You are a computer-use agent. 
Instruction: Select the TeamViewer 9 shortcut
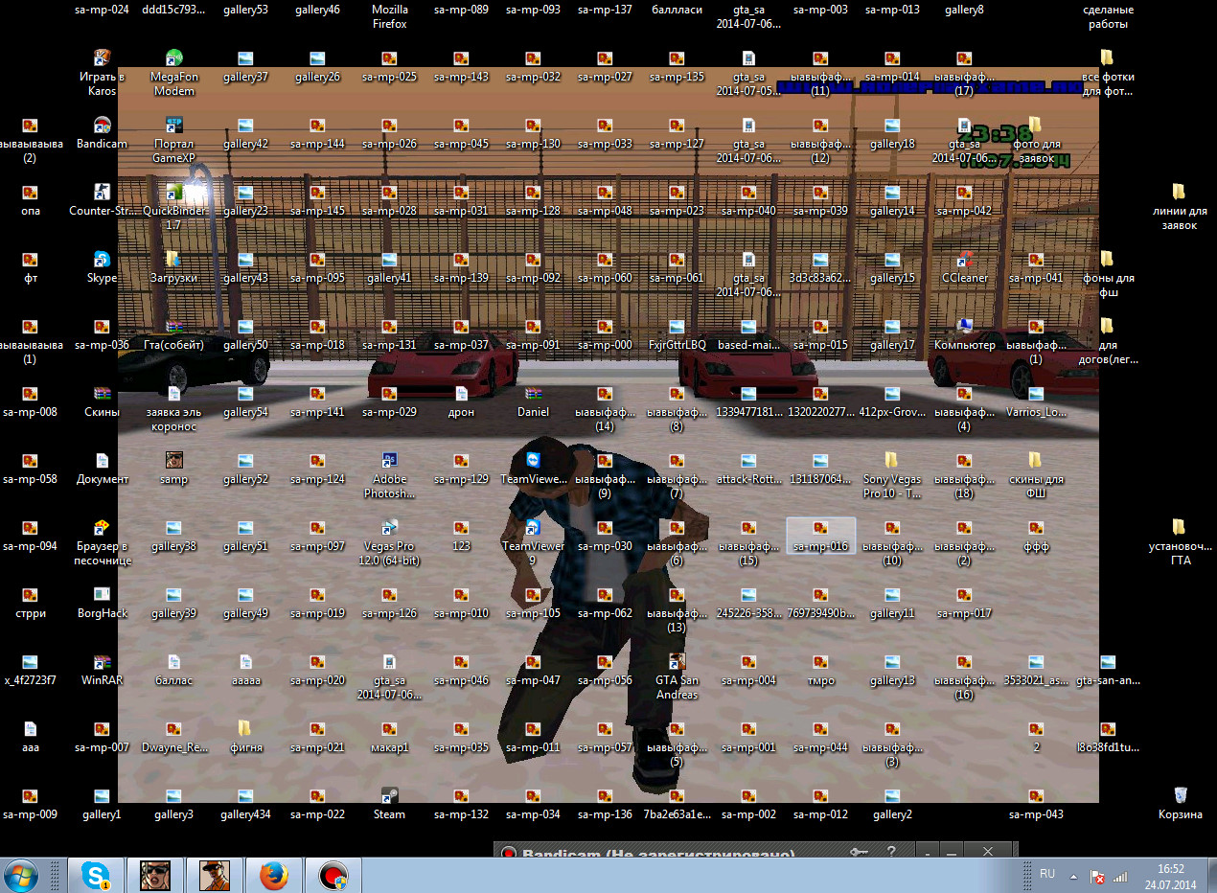click(x=533, y=542)
